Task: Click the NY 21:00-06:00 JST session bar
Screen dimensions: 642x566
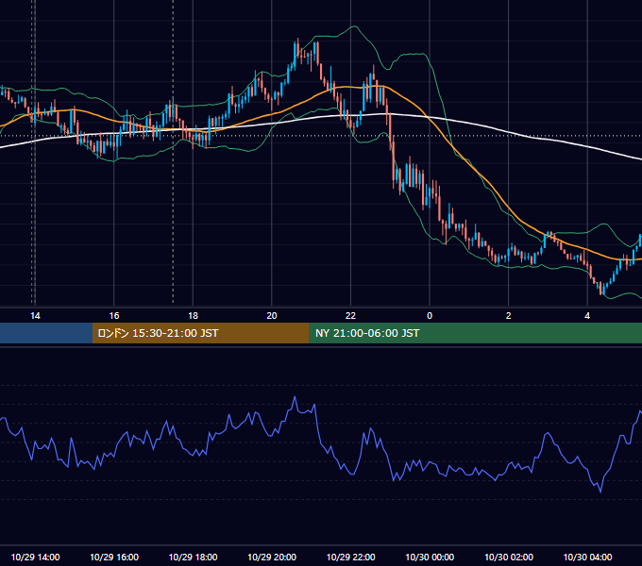Action: click(475, 333)
